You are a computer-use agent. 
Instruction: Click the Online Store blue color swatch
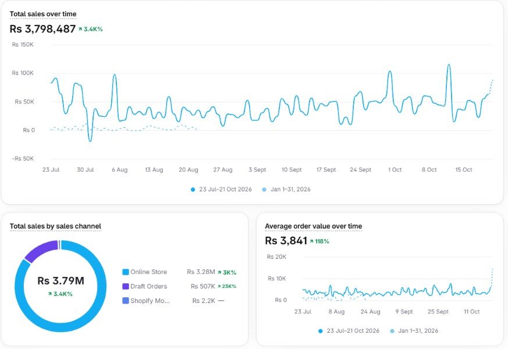125,272
